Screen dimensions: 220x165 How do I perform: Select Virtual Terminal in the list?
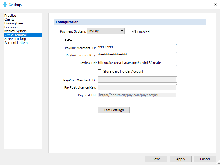(x=15, y=35)
